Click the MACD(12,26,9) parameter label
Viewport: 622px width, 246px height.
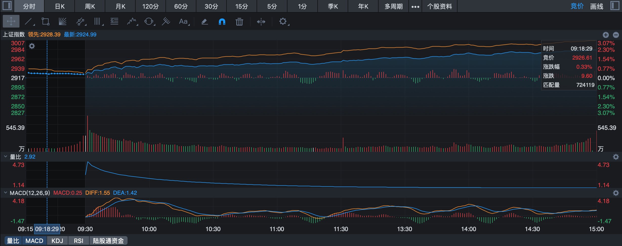tap(30, 193)
